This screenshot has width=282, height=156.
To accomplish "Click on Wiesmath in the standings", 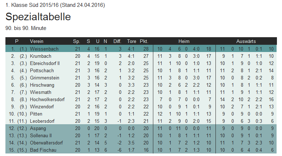I will point(40,92).
